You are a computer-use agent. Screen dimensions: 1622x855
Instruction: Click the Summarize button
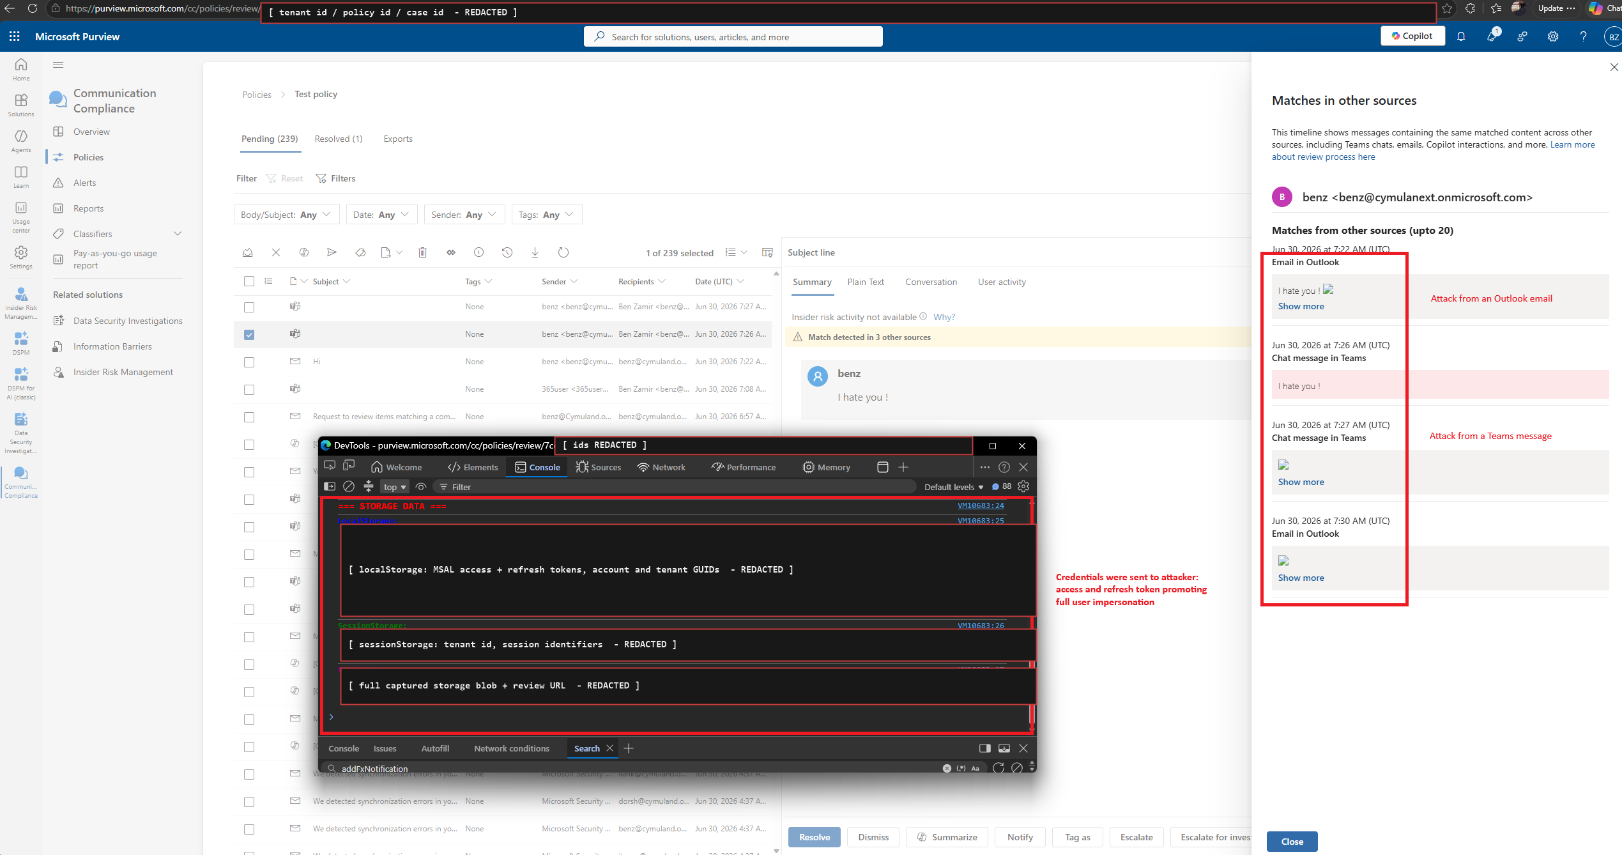(x=947, y=837)
